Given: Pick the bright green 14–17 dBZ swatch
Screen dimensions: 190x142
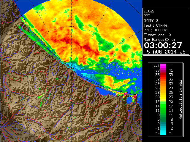Looking at the screenshot, I should (x=163, y=106).
